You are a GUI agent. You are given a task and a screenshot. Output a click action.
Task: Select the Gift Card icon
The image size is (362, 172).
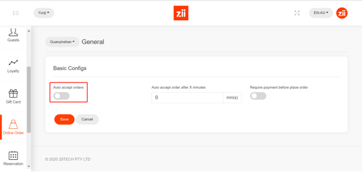point(13,93)
